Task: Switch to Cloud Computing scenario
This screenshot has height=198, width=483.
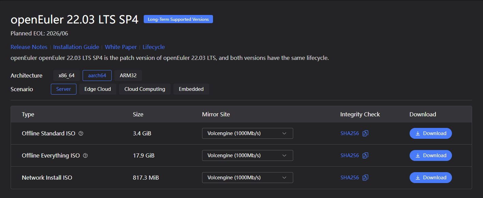Action: tap(145, 89)
